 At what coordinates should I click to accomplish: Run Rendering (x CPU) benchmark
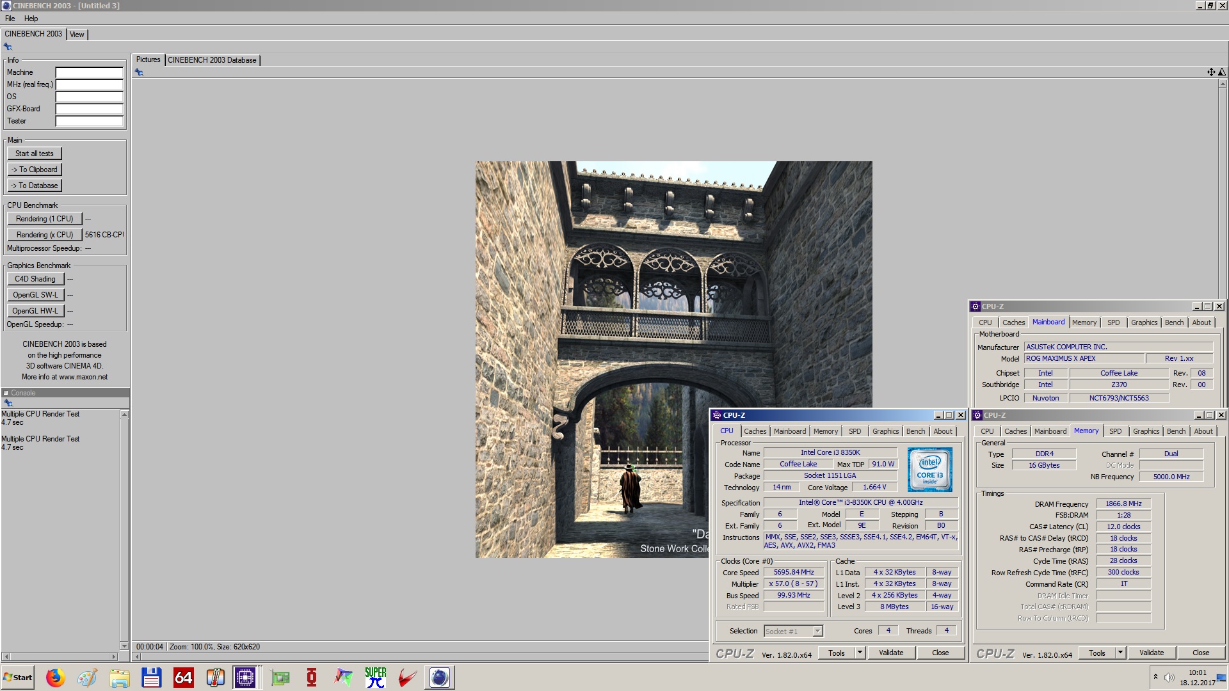[x=45, y=235]
